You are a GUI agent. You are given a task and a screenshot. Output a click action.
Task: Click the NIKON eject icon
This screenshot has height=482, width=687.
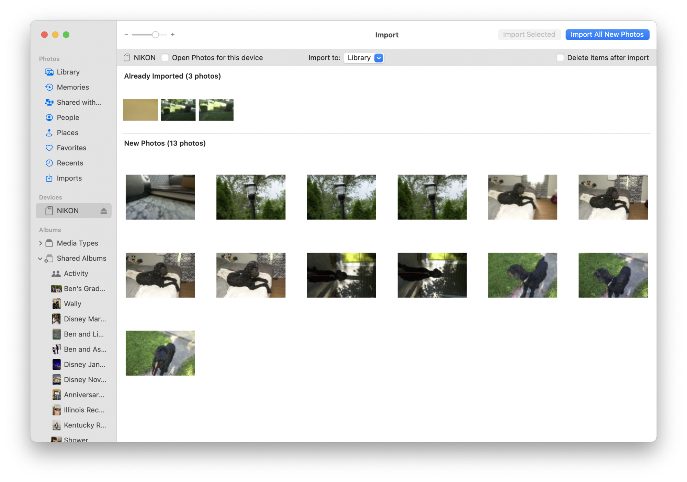[x=104, y=211]
